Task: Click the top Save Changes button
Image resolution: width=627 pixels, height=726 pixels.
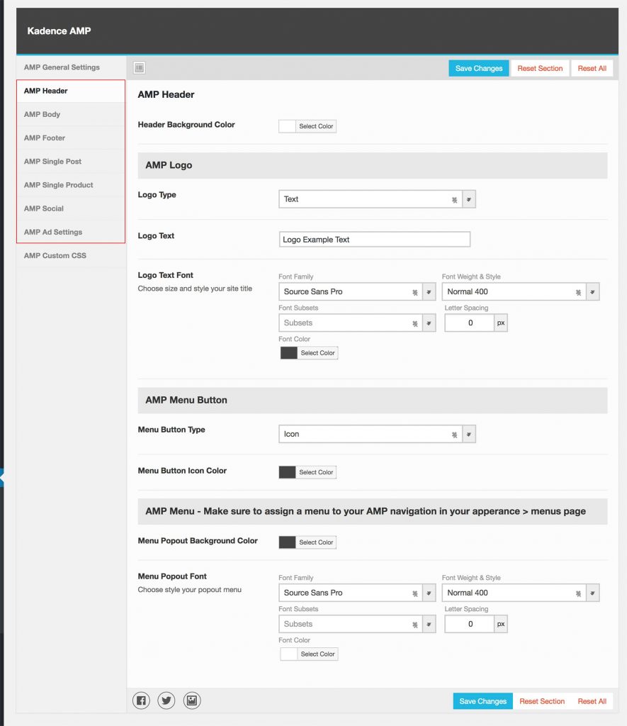Action: coord(478,69)
